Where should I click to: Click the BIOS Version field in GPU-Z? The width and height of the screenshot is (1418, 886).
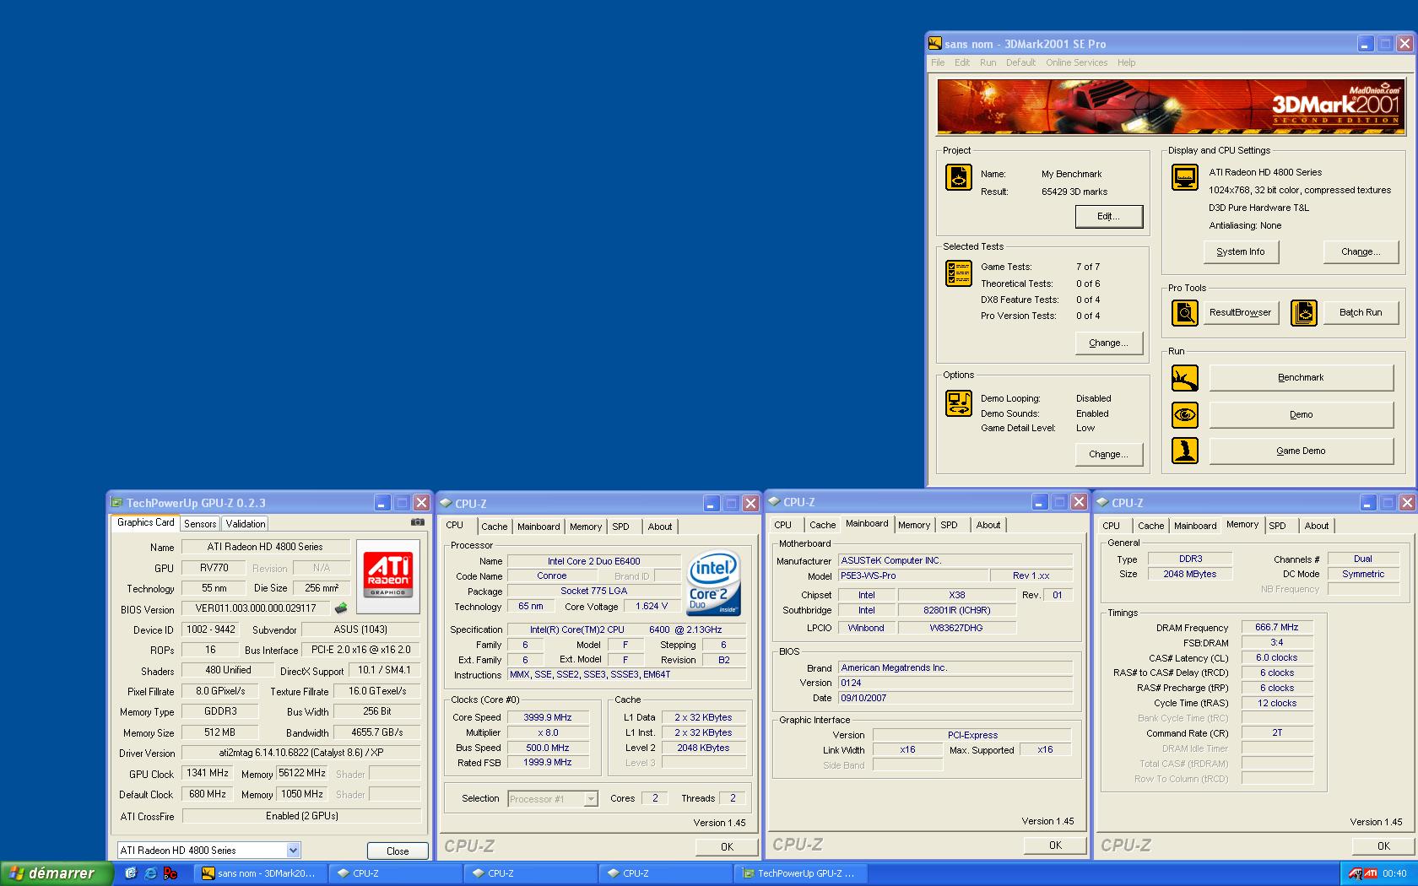click(256, 608)
